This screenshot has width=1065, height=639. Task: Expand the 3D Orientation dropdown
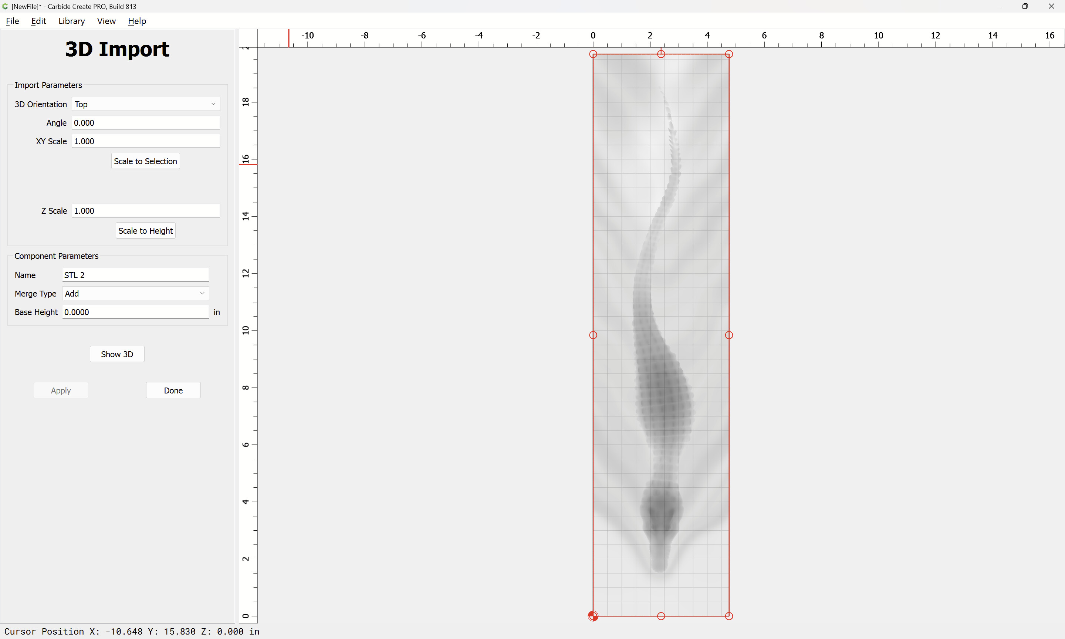(x=146, y=104)
